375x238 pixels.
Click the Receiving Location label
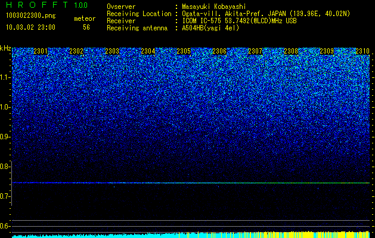(x=139, y=14)
